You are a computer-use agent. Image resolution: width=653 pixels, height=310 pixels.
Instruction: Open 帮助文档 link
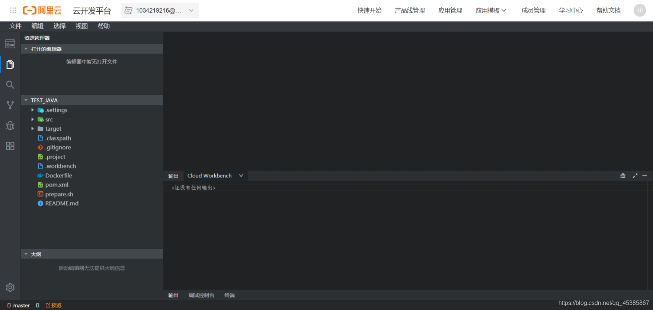608,10
